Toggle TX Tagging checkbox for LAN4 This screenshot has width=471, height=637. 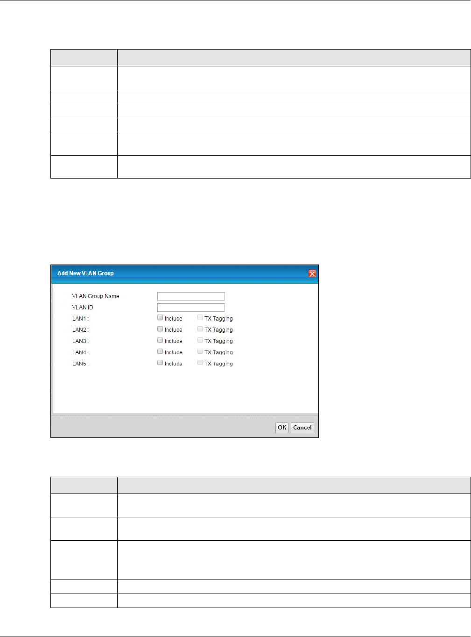pos(200,351)
